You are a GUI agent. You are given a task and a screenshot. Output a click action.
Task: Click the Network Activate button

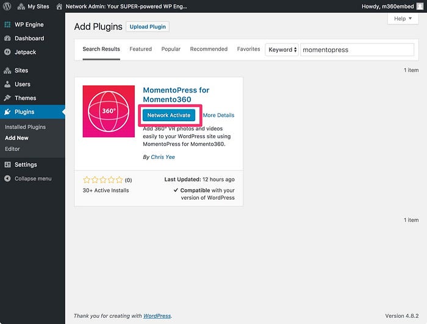tap(169, 115)
